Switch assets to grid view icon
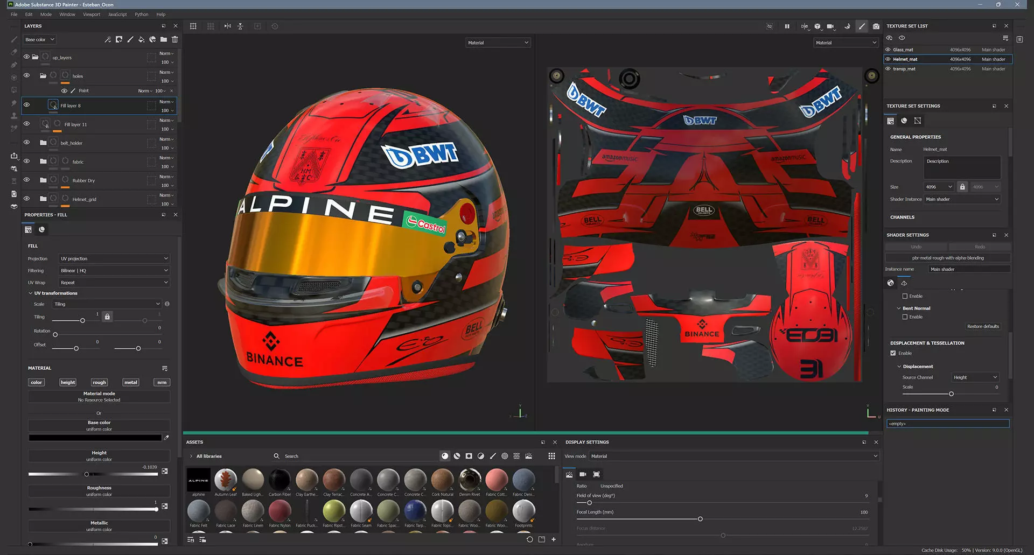Image resolution: width=1034 pixels, height=555 pixels. [551, 456]
